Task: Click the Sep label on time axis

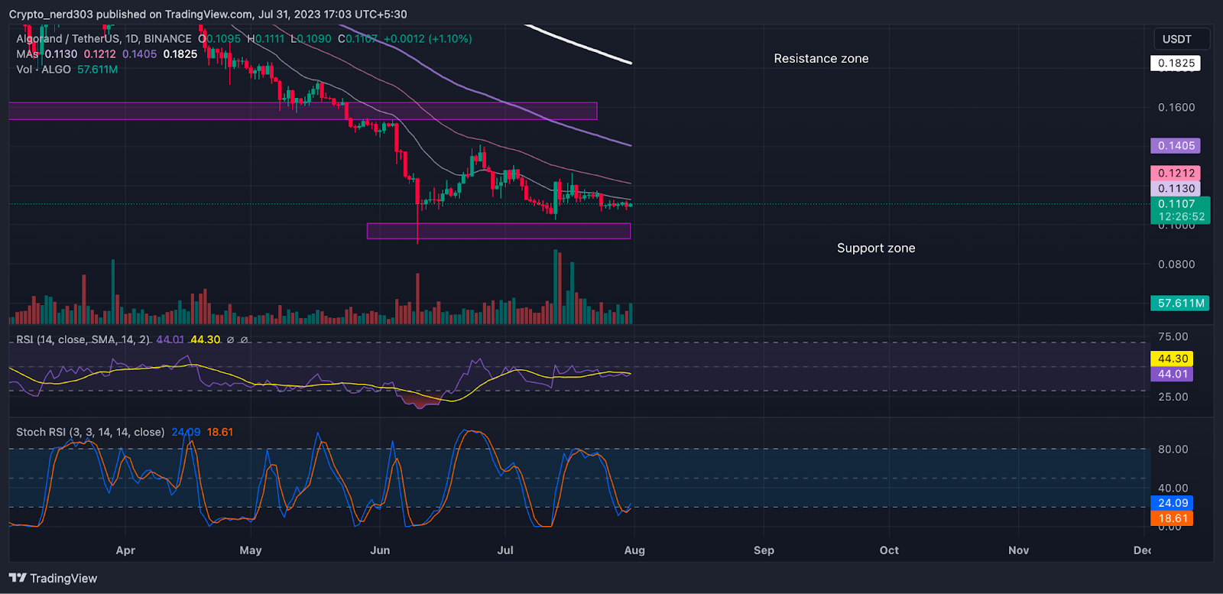Action: tap(764, 550)
